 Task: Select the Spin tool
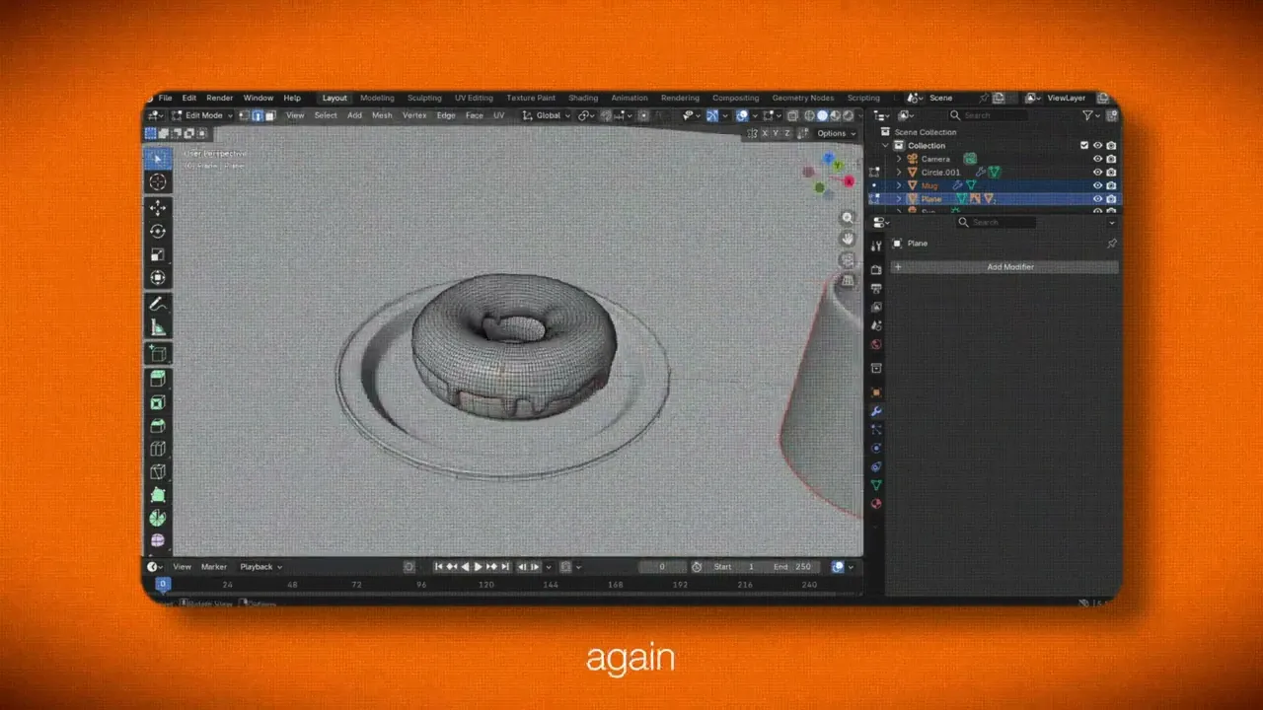point(158,518)
